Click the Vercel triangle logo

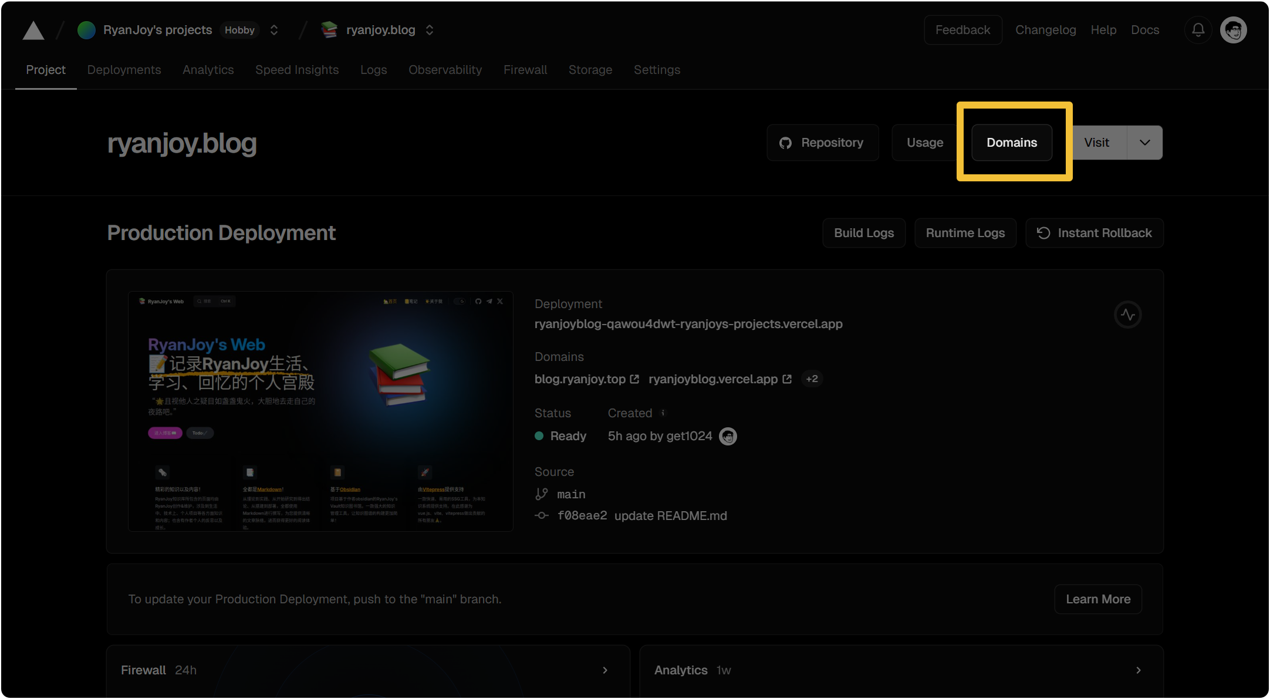33,30
